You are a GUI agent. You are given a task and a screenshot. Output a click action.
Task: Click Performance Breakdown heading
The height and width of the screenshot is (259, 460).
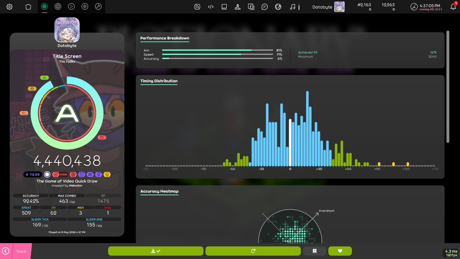pos(165,38)
